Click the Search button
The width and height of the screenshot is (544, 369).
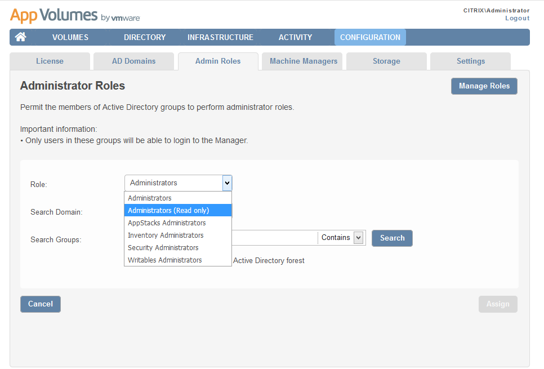(x=392, y=238)
